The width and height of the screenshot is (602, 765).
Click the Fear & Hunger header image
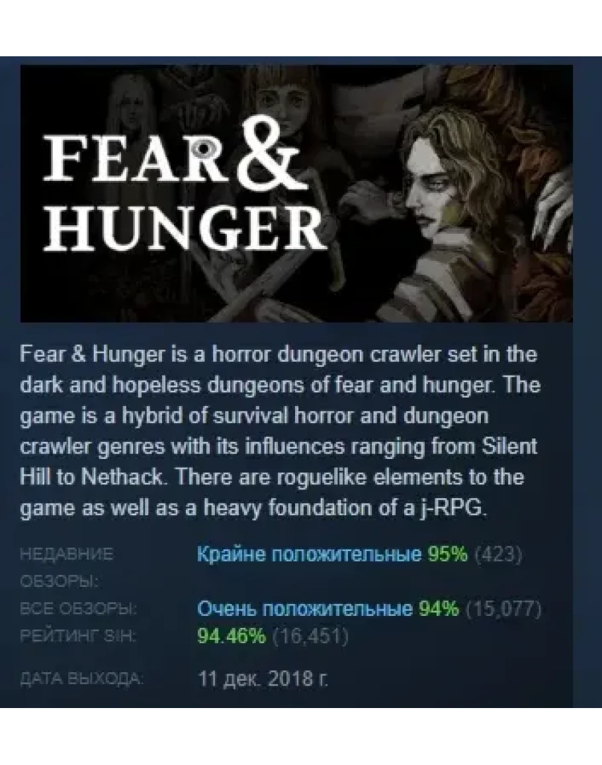click(x=296, y=193)
